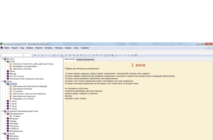The height and width of the screenshot is (140, 213).
Task: Toggle bold formatting in toolbar
Action: point(35,55)
